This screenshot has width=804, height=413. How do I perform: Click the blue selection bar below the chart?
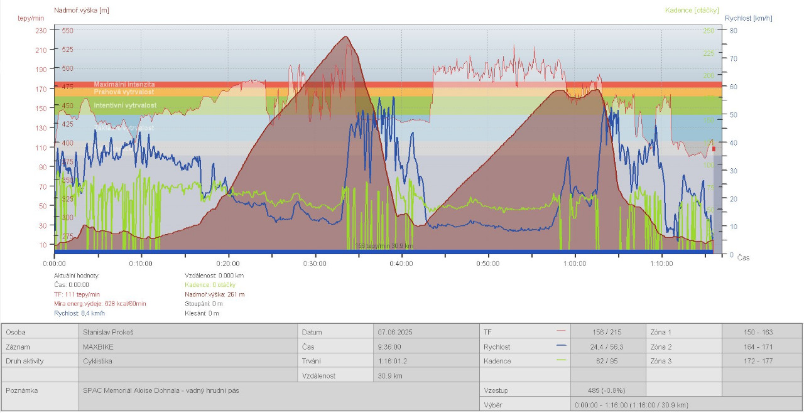(x=383, y=252)
